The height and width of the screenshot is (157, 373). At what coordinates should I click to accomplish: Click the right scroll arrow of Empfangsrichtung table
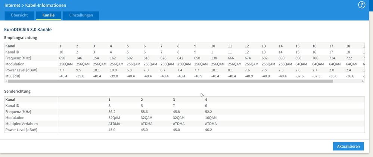(x=363, y=81)
